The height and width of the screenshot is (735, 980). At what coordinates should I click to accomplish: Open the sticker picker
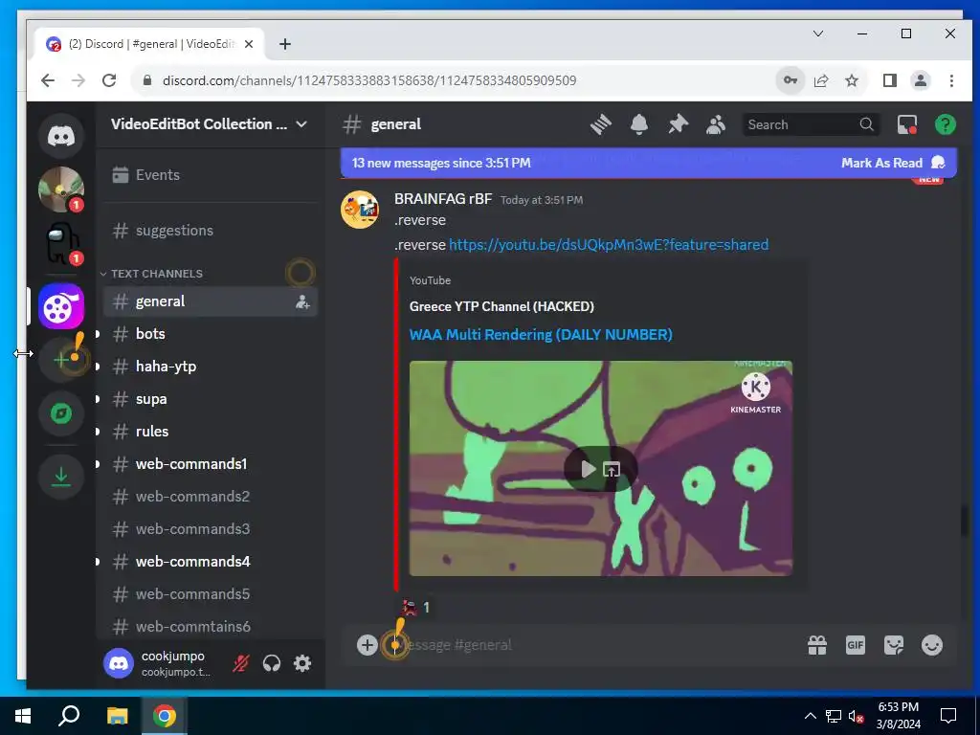click(x=894, y=645)
